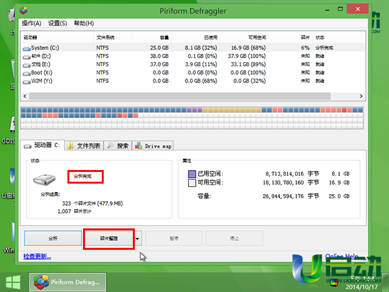Switch to the 驱动器 C: tab
This screenshot has height=292, width=389.
click(x=42, y=145)
